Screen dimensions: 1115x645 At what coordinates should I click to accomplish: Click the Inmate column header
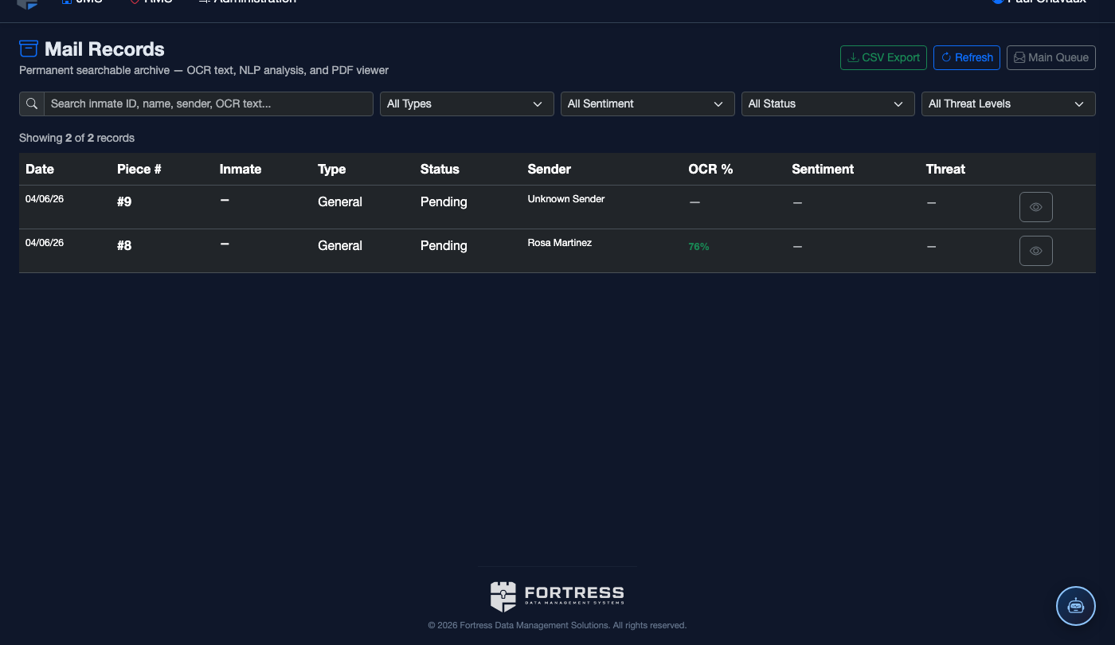(x=241, y=169)
